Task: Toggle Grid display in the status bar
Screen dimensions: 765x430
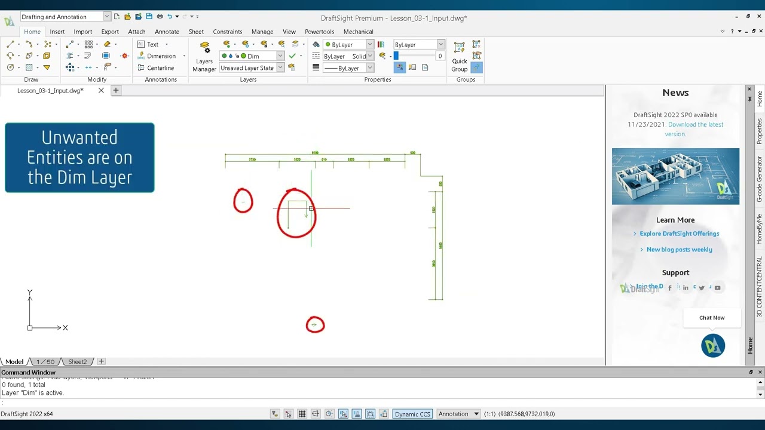Action: tap(302, 414)
